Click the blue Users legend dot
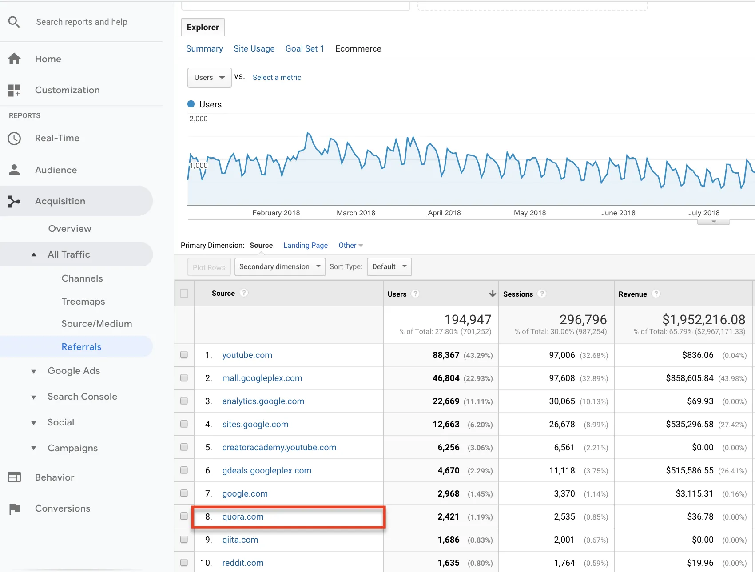755x572 pixels. pos(191,104)
